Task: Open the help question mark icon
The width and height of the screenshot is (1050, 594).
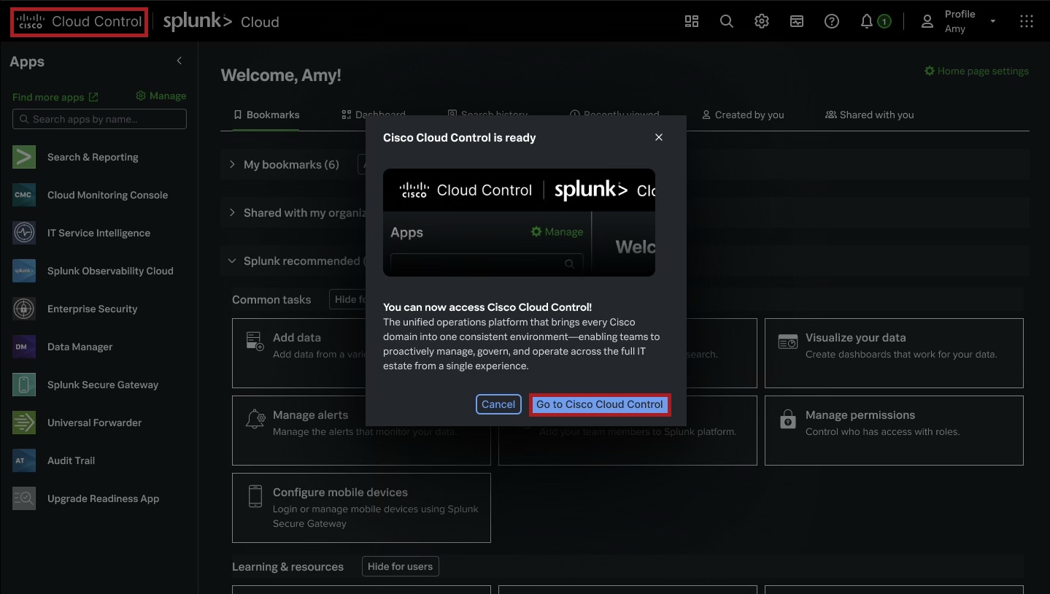Action: 832,21
